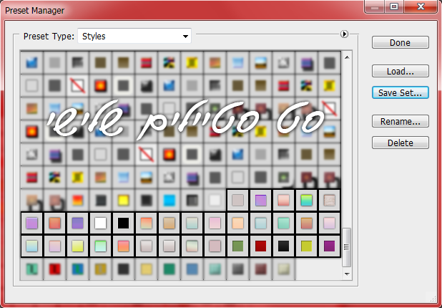Viewport: 442px width, 308px height.
Task: Select the pale yellow gradient style preset
Action: (x=77, y=246)
